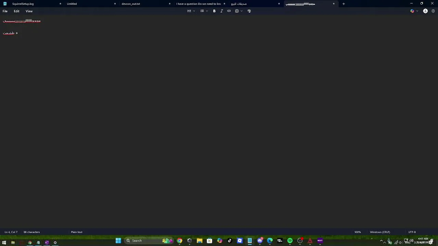Click the 38 characters count

31,232
